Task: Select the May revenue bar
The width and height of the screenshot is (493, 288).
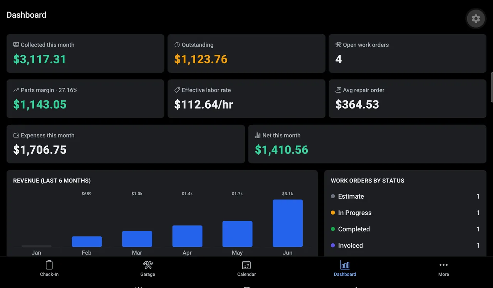Action: click(237, 234)
